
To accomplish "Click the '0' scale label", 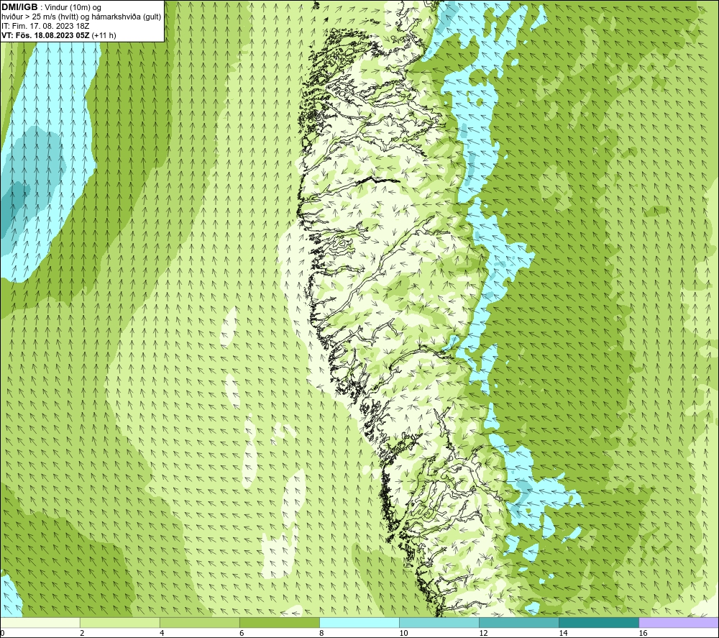I will pyautogui.click(x=2, y=634).
